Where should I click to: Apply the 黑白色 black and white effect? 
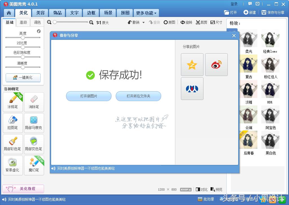(270, 139)
